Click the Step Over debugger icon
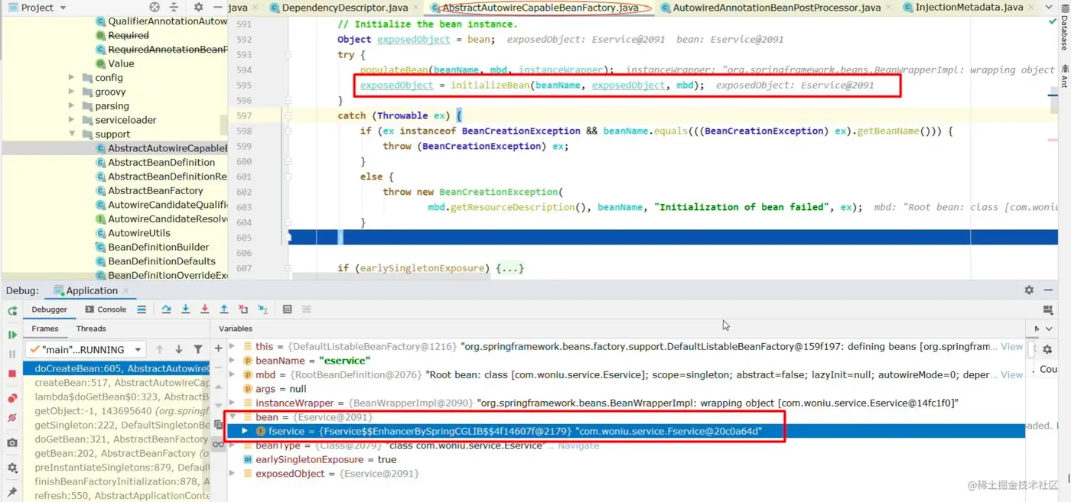 coord(166,309)
